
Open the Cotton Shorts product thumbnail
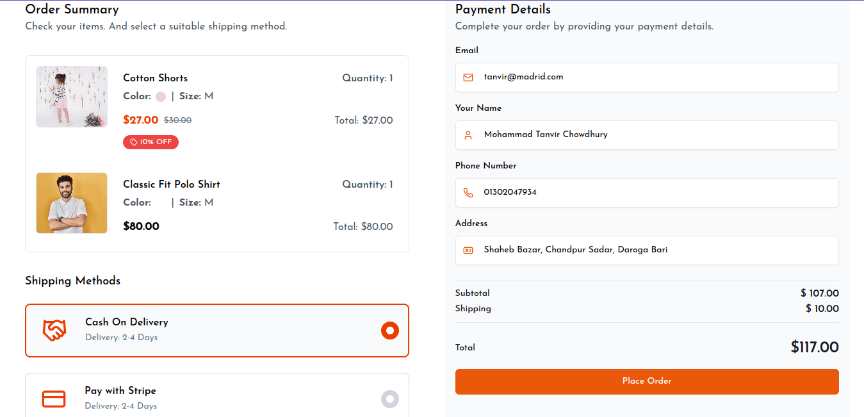tap(72, 97)
